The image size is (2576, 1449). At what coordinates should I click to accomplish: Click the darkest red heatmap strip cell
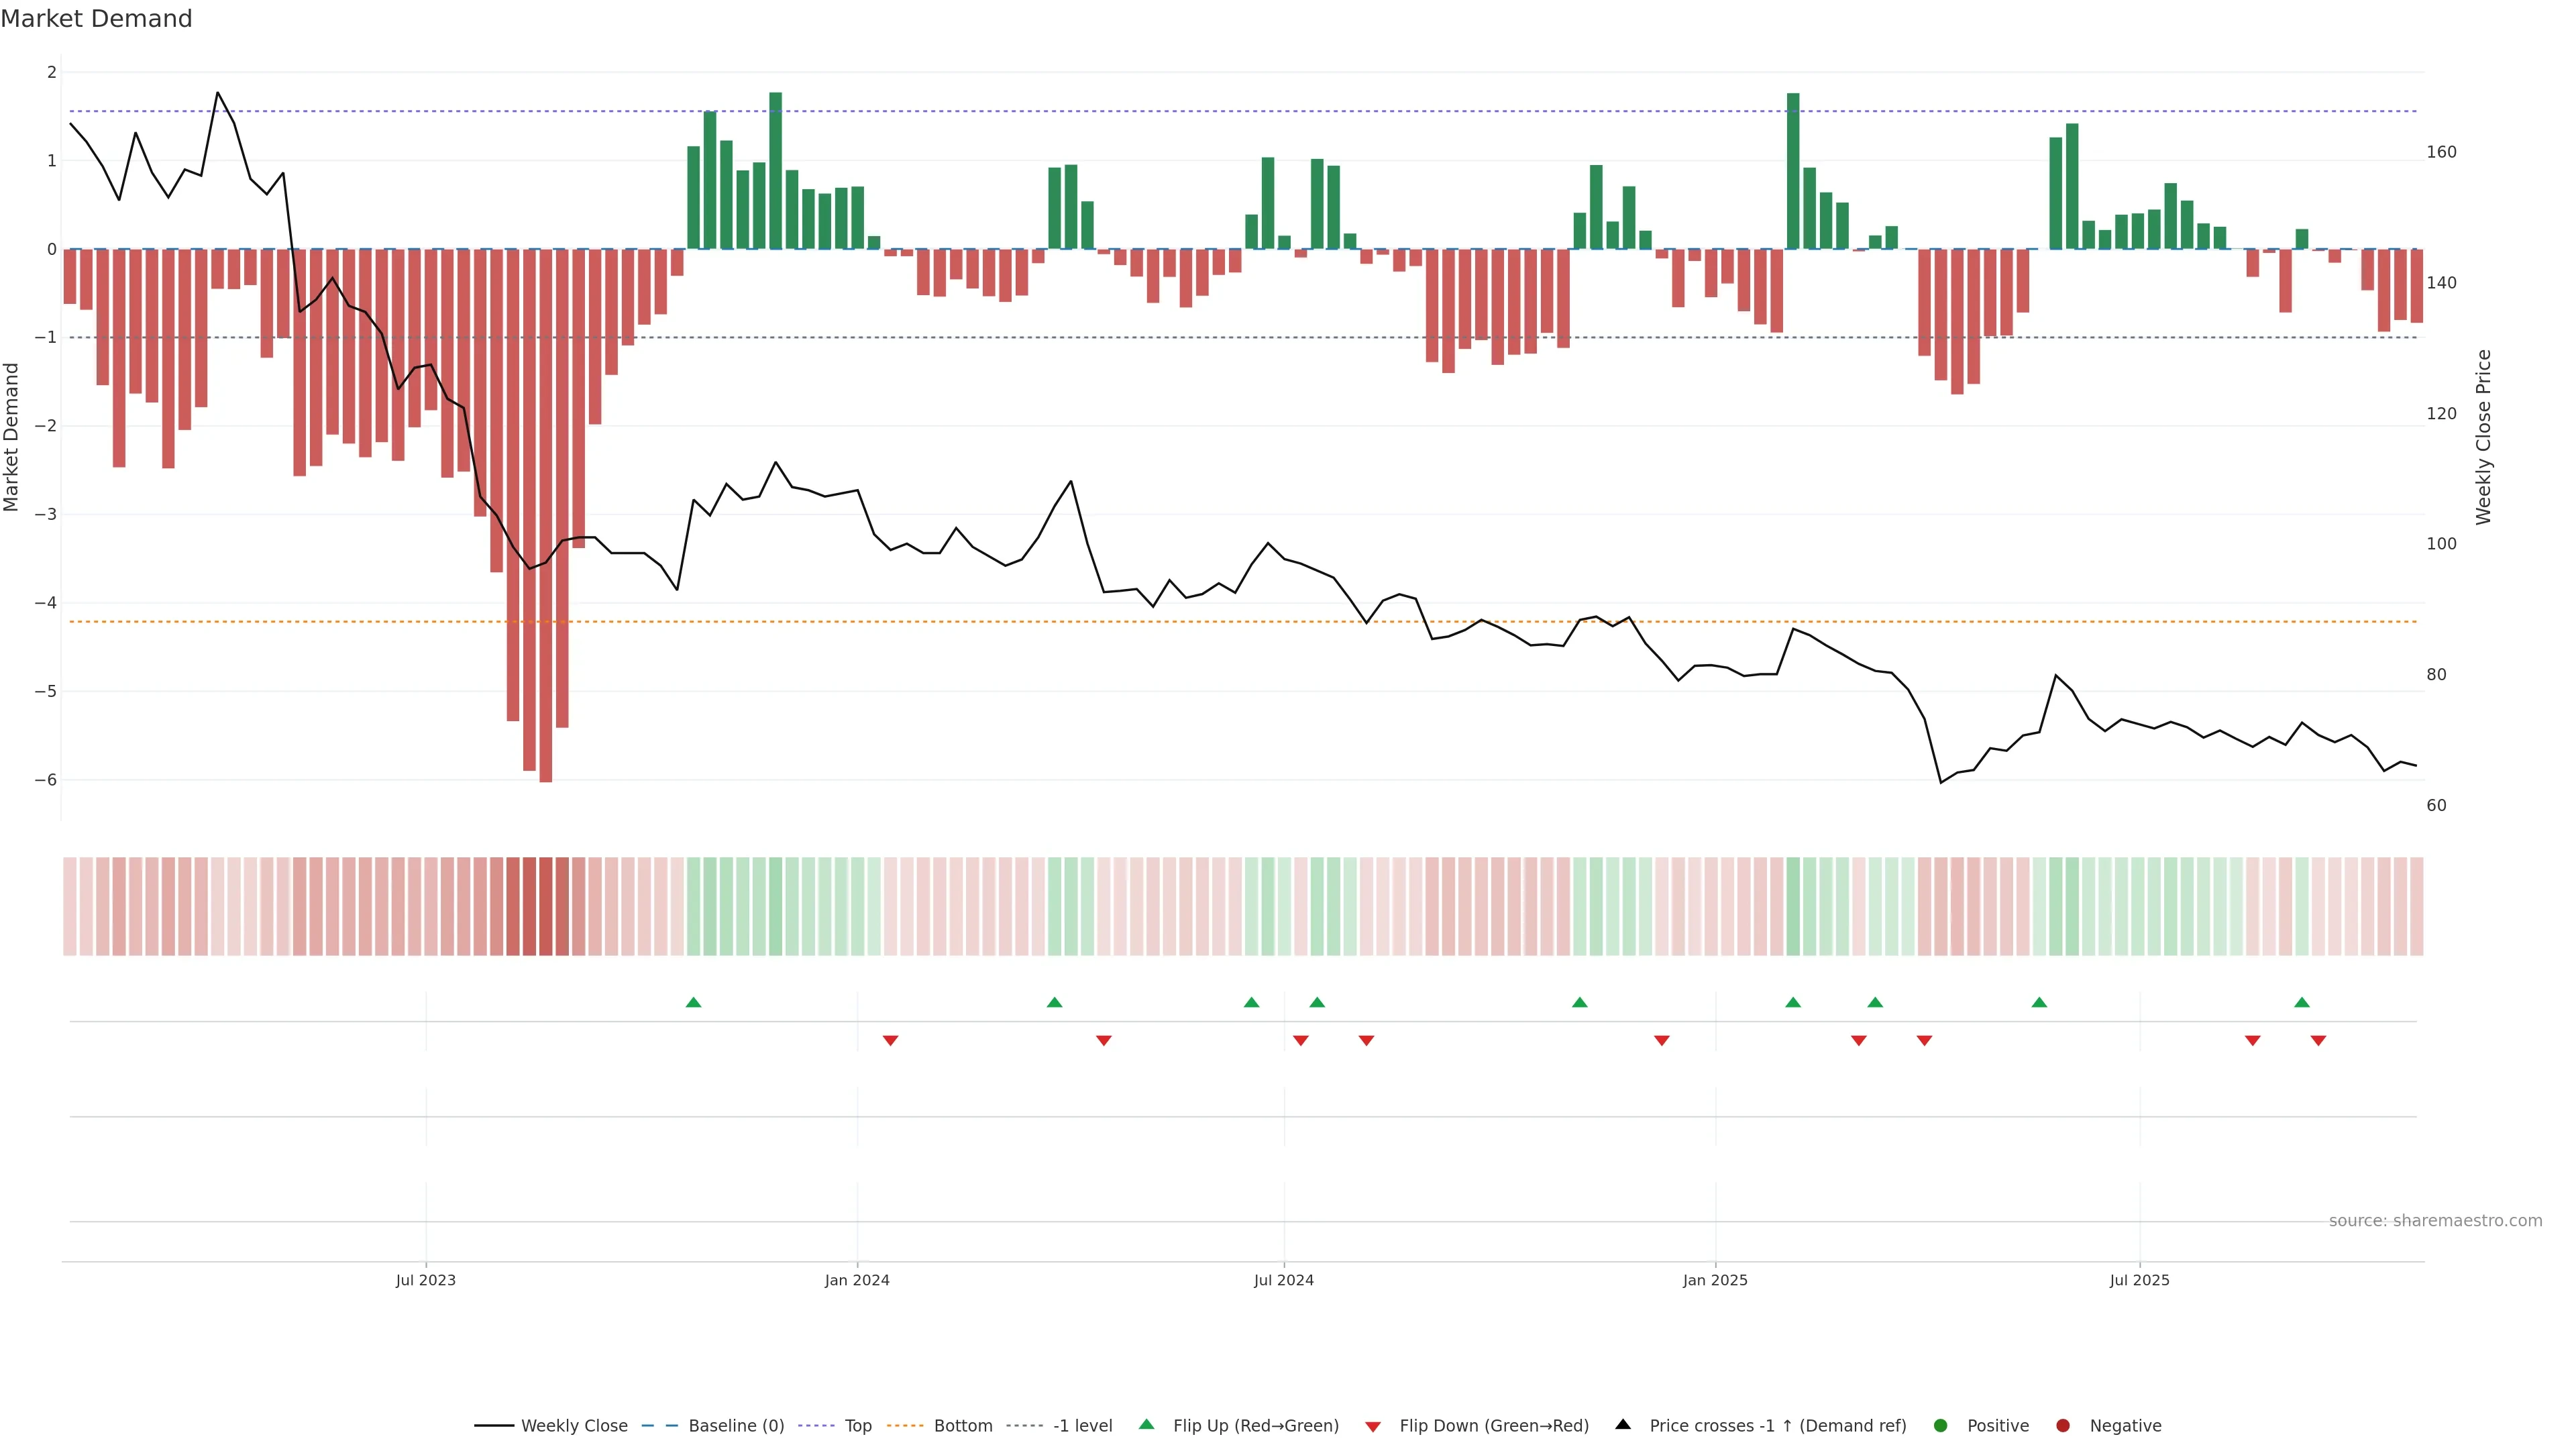(546, 906)
